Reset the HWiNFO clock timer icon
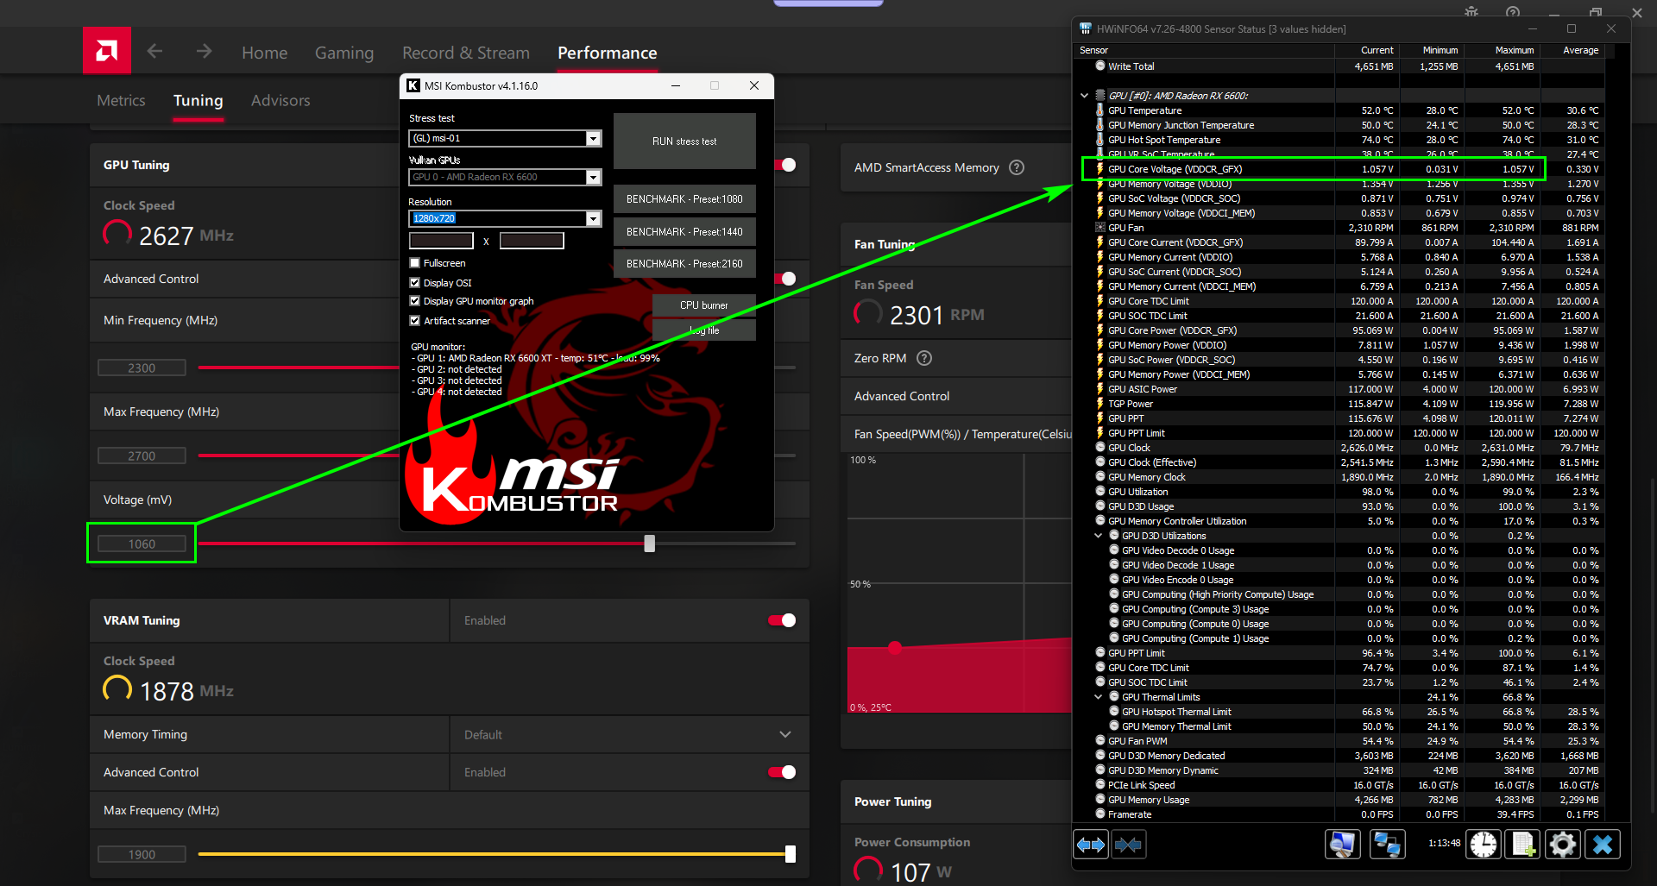The width and height of the screenshot is (1657, 886). tap(1484, 845)
